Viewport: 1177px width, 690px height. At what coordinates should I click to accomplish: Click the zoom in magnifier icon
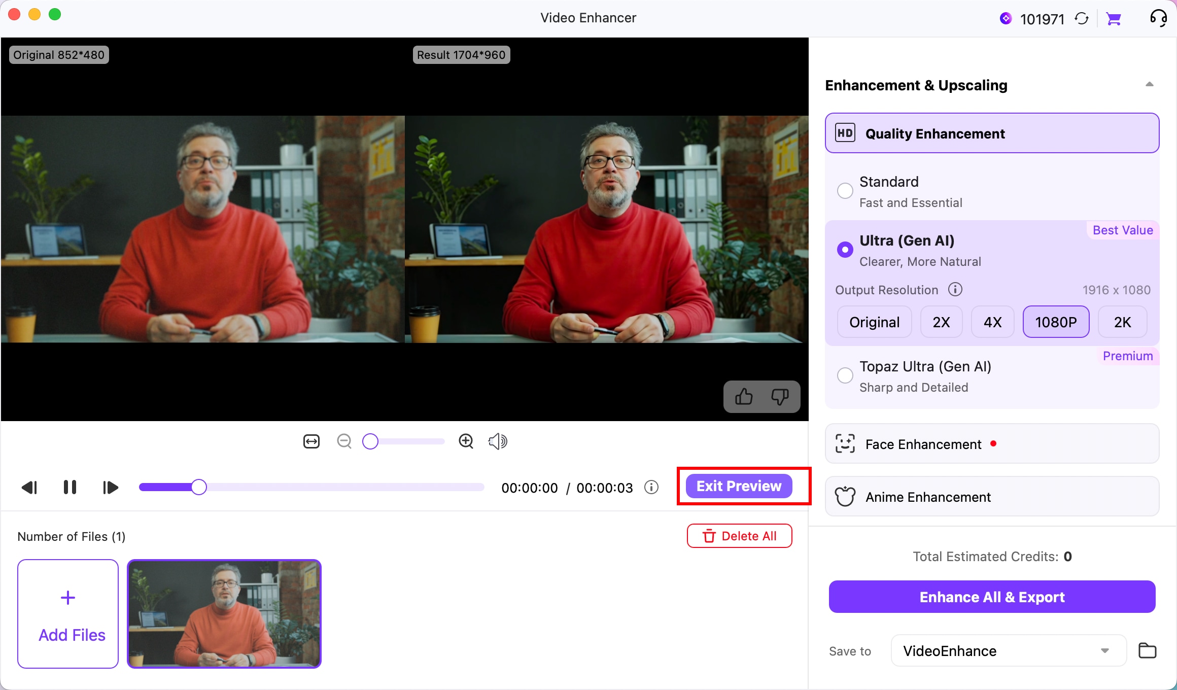pyautogui.click(x=466, y=441)
